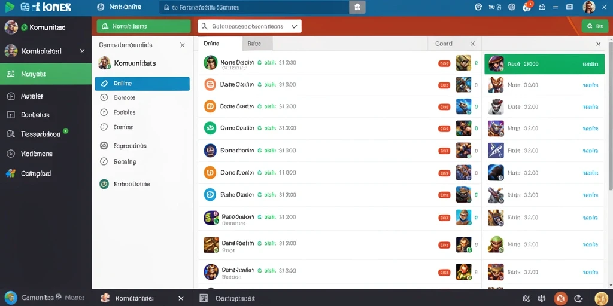This screenshot has height=306, width=613.
Task: Click the green button at right of red bar
Action: 594,26
